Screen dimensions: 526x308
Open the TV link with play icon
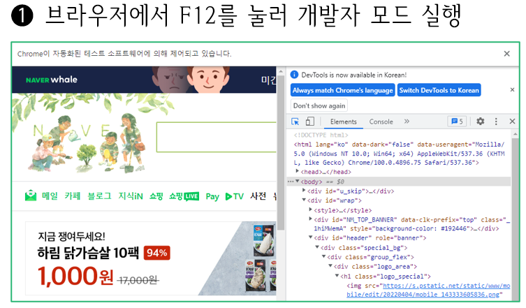[x=235, y=196]
